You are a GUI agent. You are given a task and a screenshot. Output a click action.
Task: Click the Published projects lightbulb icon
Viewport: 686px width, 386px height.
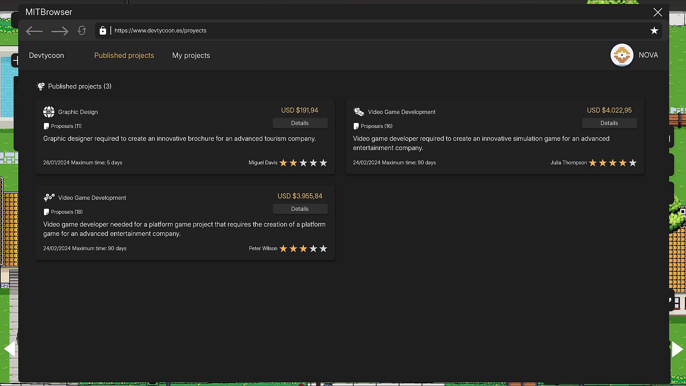(x=41, y=86)
